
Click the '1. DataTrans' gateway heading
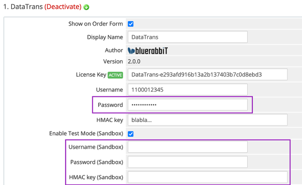click(23, 7)
